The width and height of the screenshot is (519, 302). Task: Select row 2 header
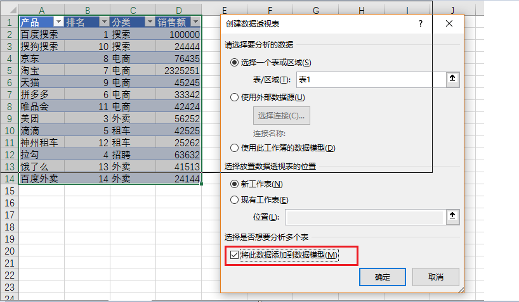point(10,34)
